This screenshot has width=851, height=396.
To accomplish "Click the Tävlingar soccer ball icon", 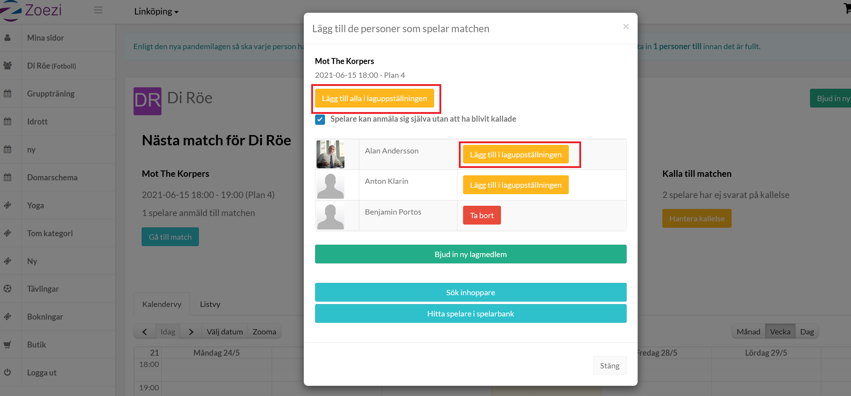I will click(7, 289).
